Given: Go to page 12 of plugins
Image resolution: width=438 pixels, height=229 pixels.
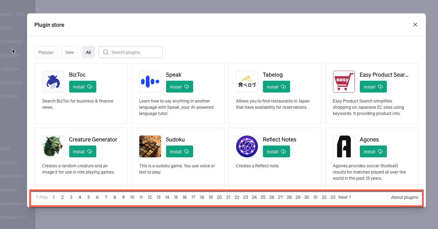Looking at the screenshot, I should pos(150,197).
